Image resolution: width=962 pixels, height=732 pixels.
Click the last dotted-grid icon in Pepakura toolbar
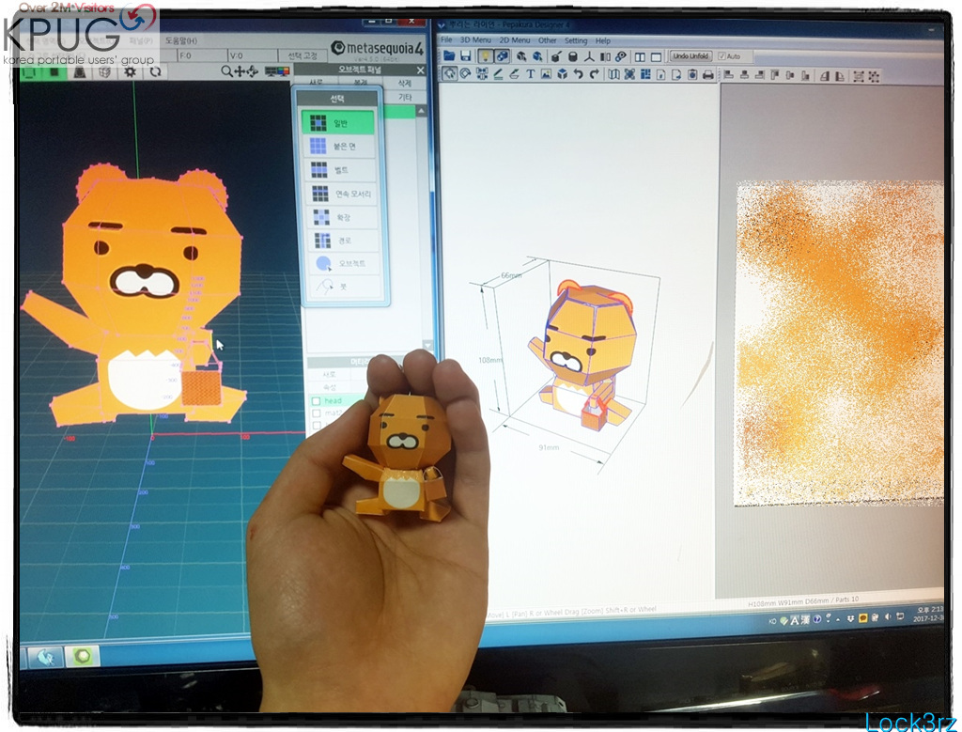[x=874, y=76]
